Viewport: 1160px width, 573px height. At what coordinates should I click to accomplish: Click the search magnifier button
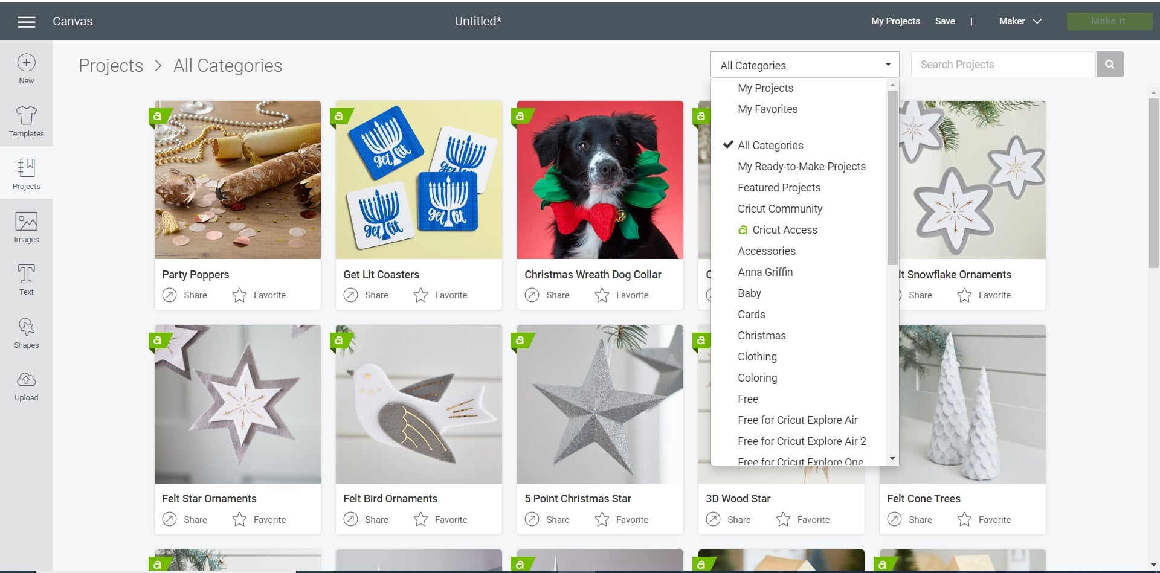tap(1110, 64)
